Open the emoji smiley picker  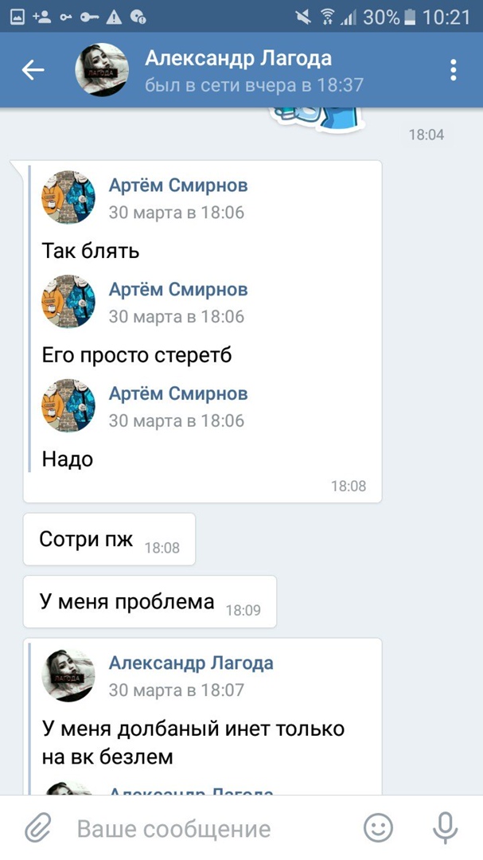click(379, 827)
